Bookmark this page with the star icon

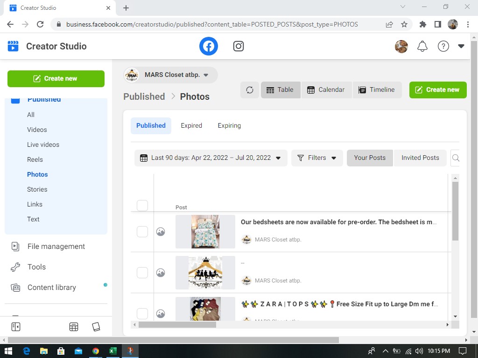[404, 24]
